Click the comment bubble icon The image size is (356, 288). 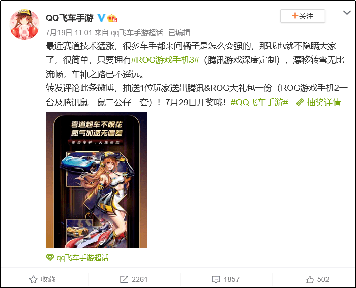coord(216,279)
